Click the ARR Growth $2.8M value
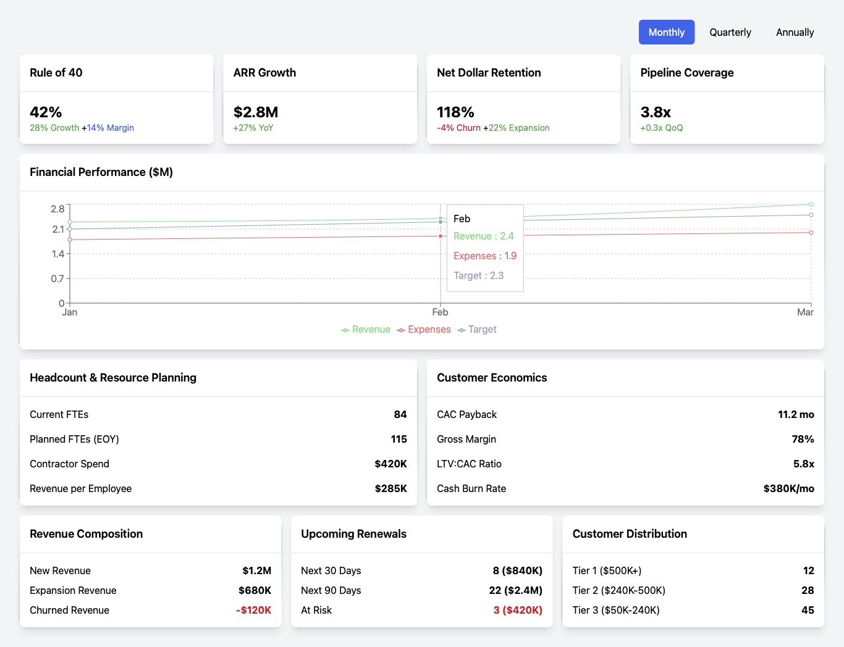This screenshot has width=844, height=647. [x=256, y=112]
